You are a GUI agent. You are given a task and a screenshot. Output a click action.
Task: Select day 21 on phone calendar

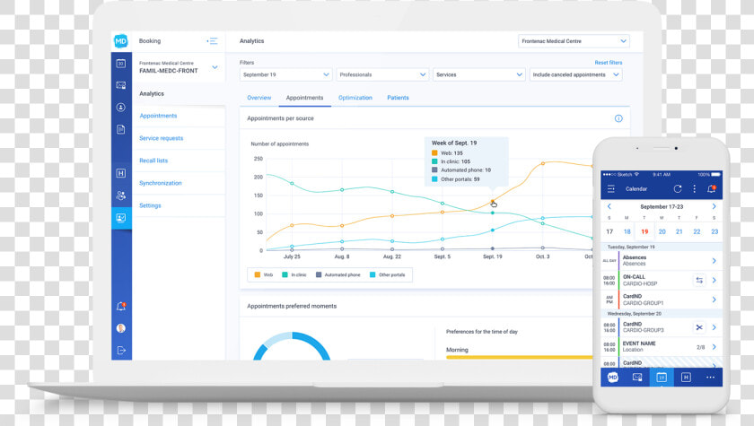click(679, 231)
